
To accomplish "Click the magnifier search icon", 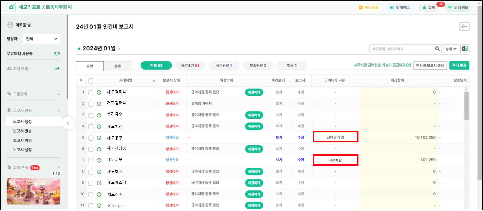I will coord(437,49).
